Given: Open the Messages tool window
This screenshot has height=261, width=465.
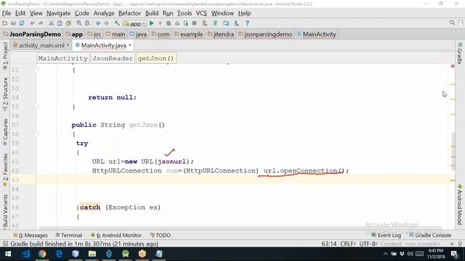Looking at the screenshot, I should (x=31, y=235).
